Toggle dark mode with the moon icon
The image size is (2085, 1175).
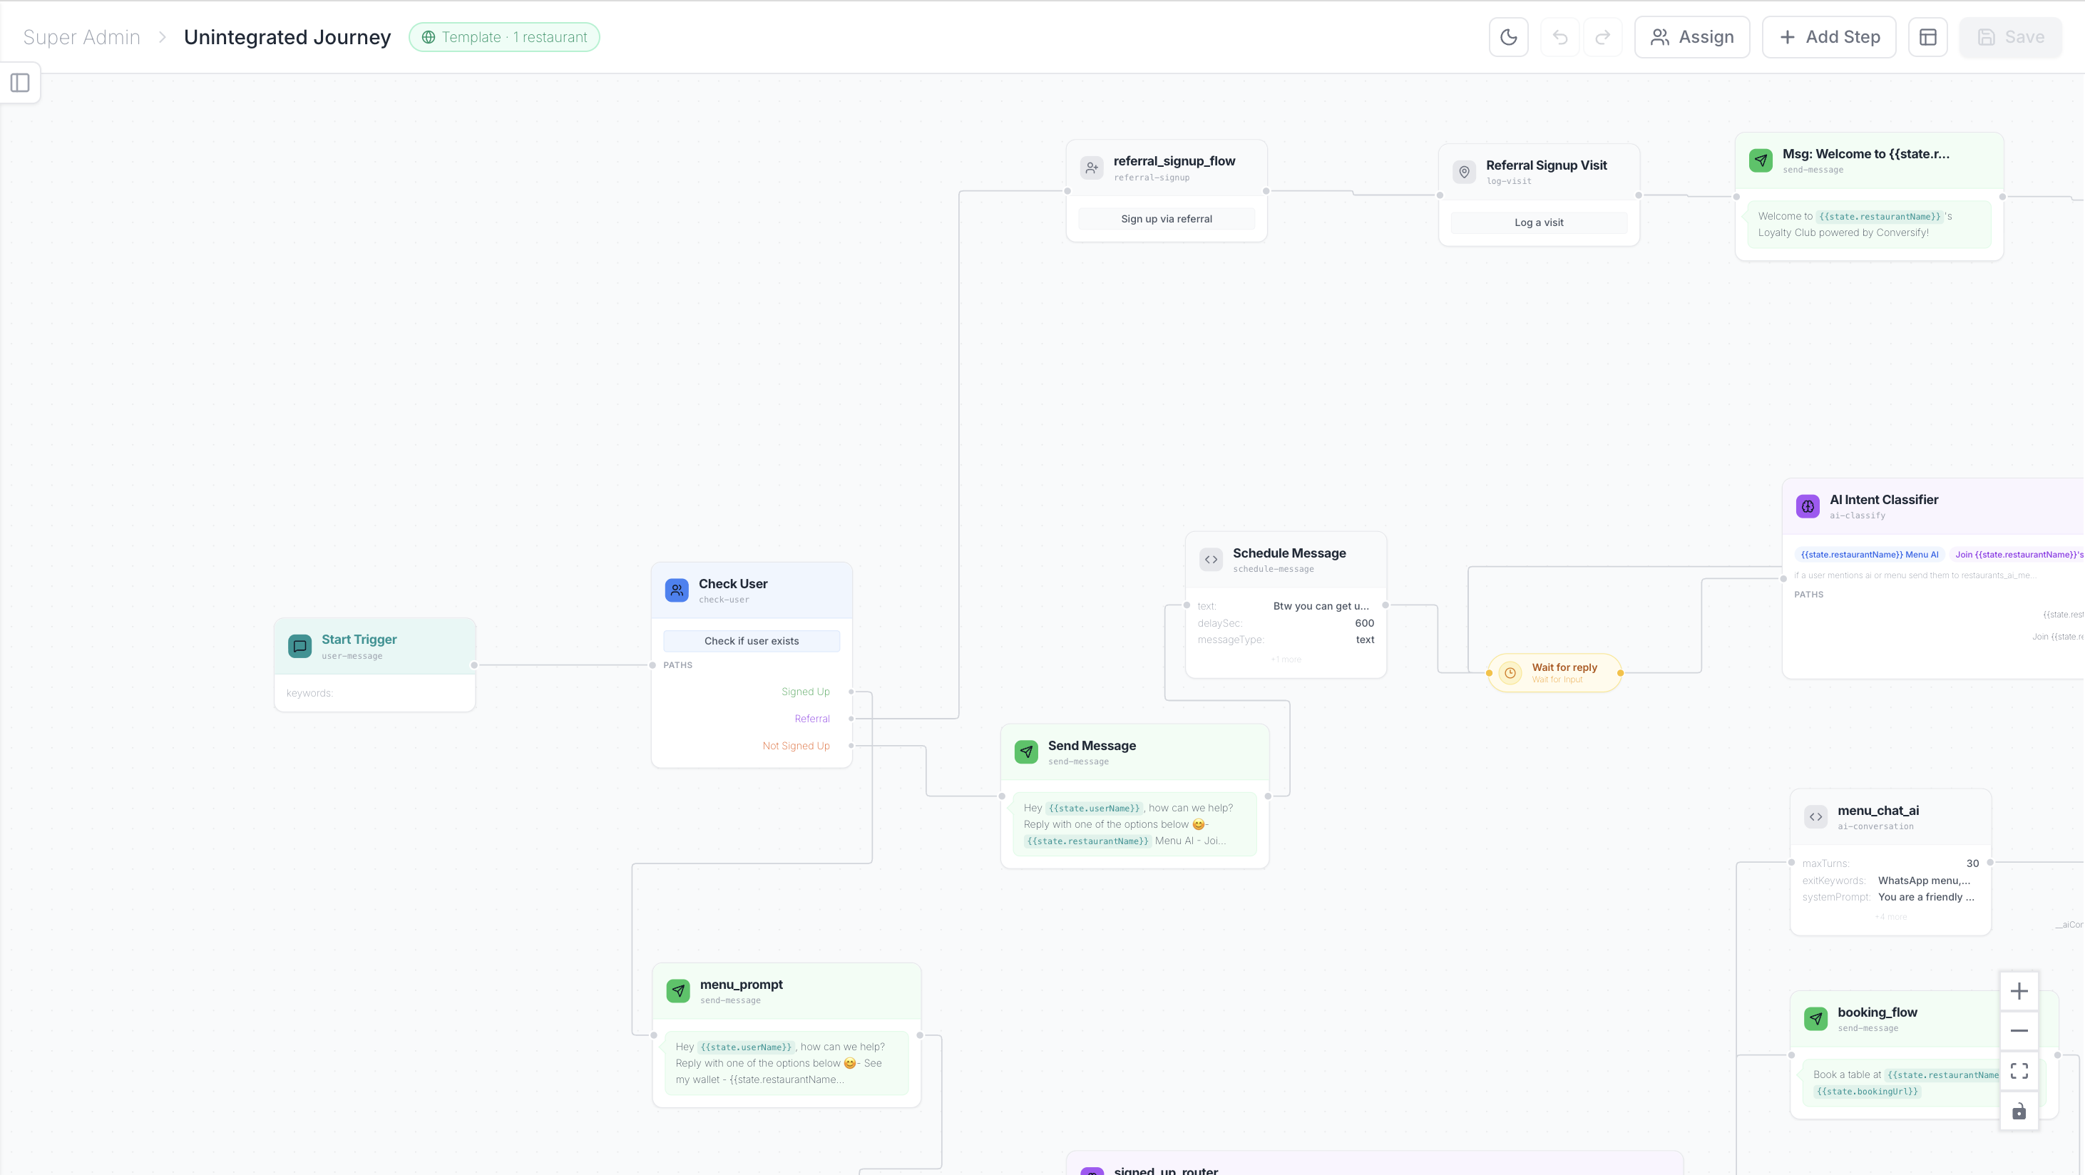click(1508, 36)
